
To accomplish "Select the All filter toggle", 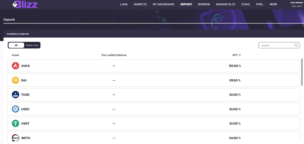I will [x=16, y=45].
